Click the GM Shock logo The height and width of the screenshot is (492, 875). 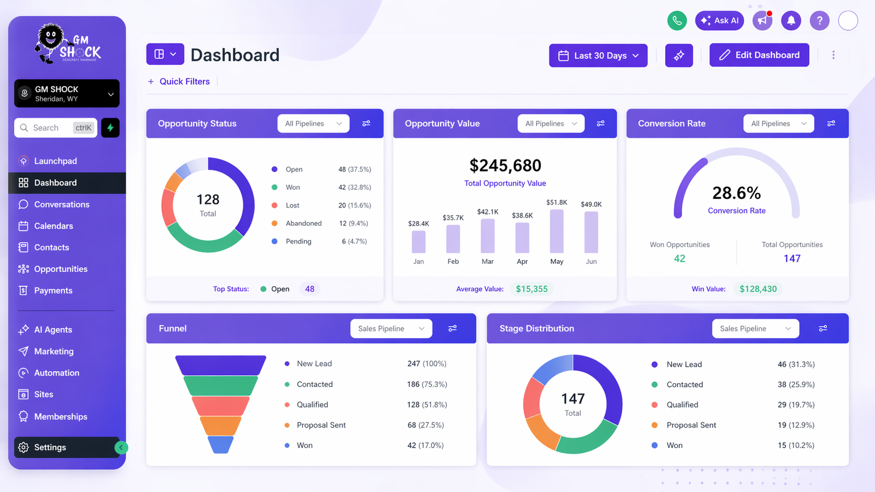(68, 44)
